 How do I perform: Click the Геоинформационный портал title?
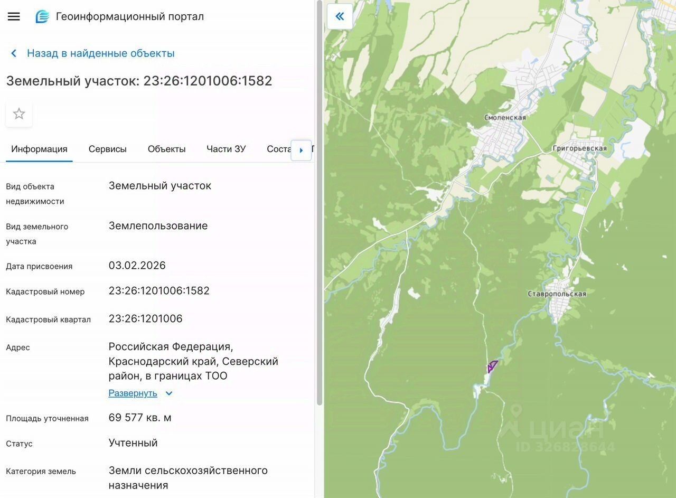130,16
